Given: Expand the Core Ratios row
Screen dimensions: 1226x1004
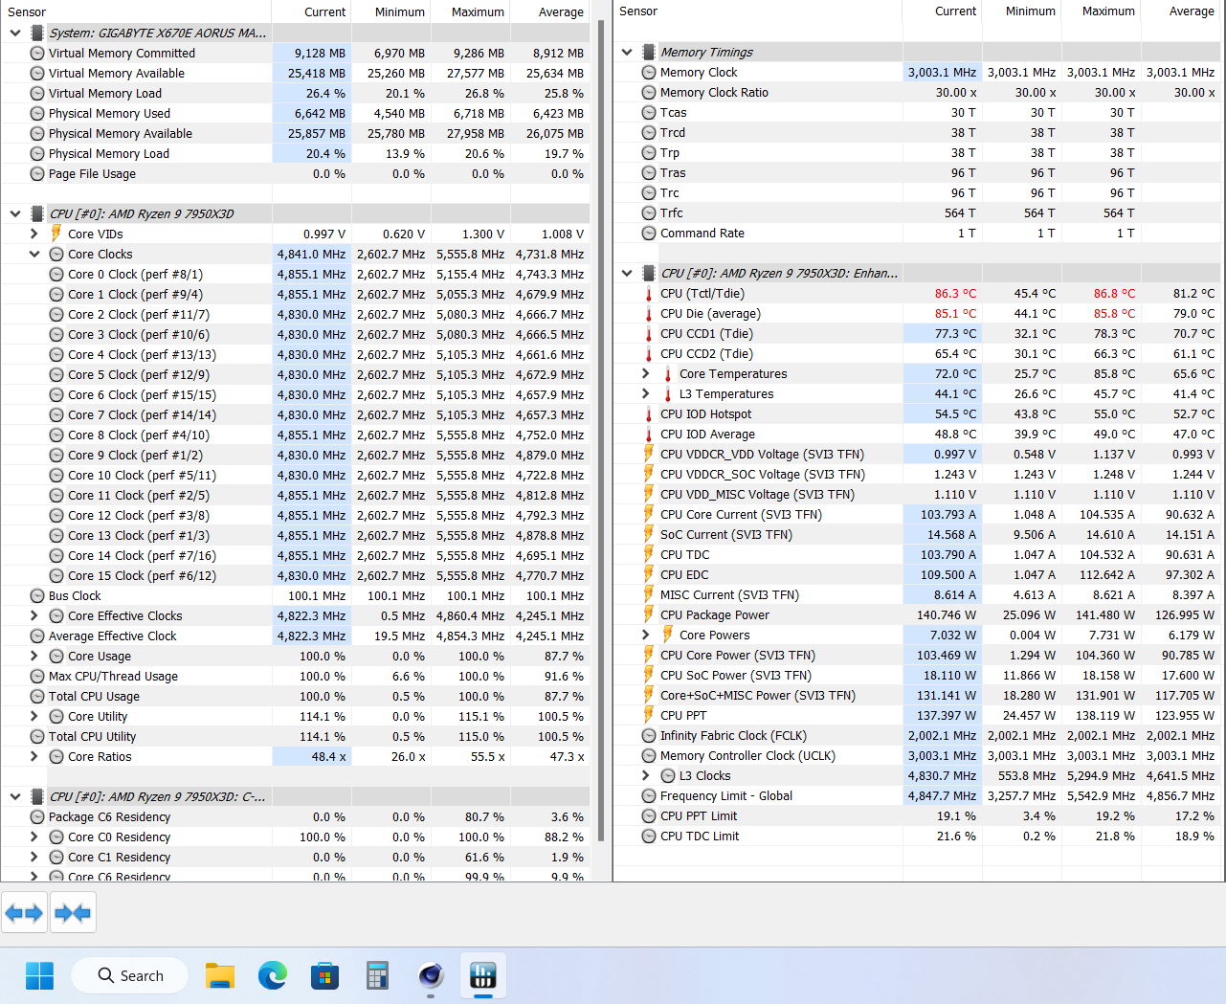Looking at the screenshot, I should [x=34, y=757].
